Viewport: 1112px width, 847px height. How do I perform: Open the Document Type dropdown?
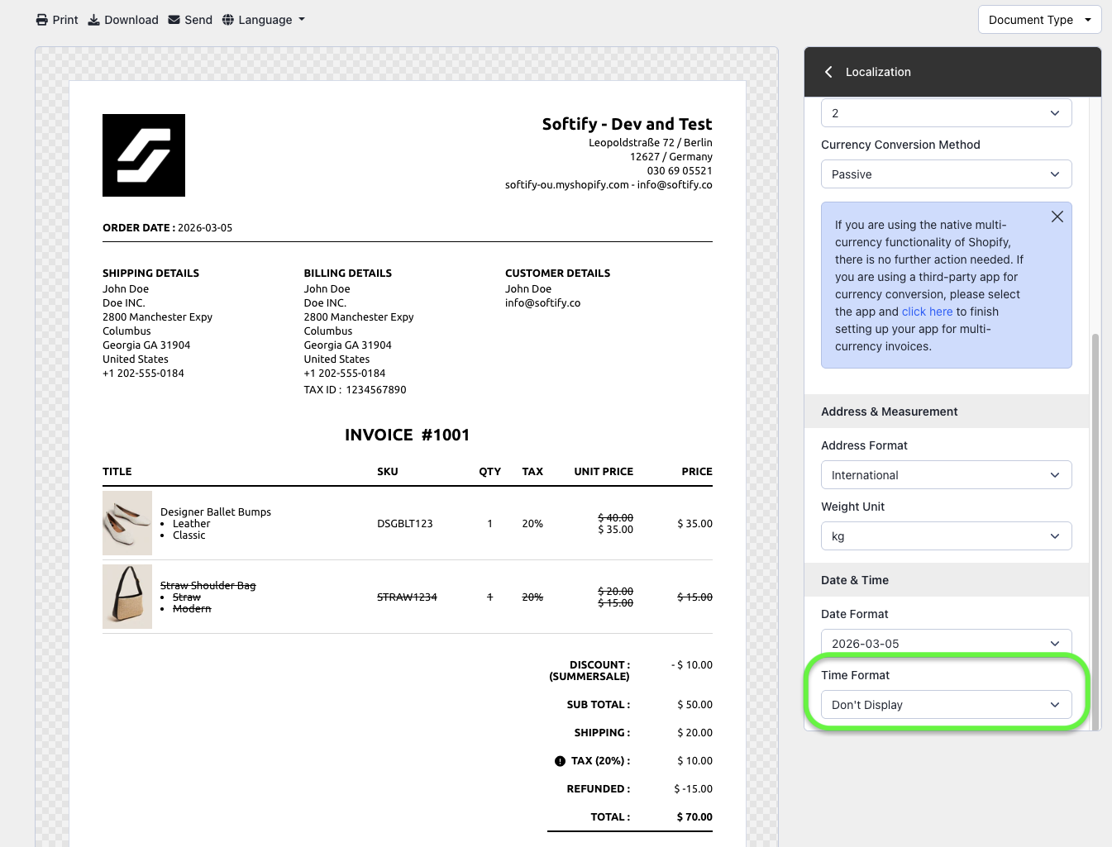pyautogui.click(x=1039, y=20)
